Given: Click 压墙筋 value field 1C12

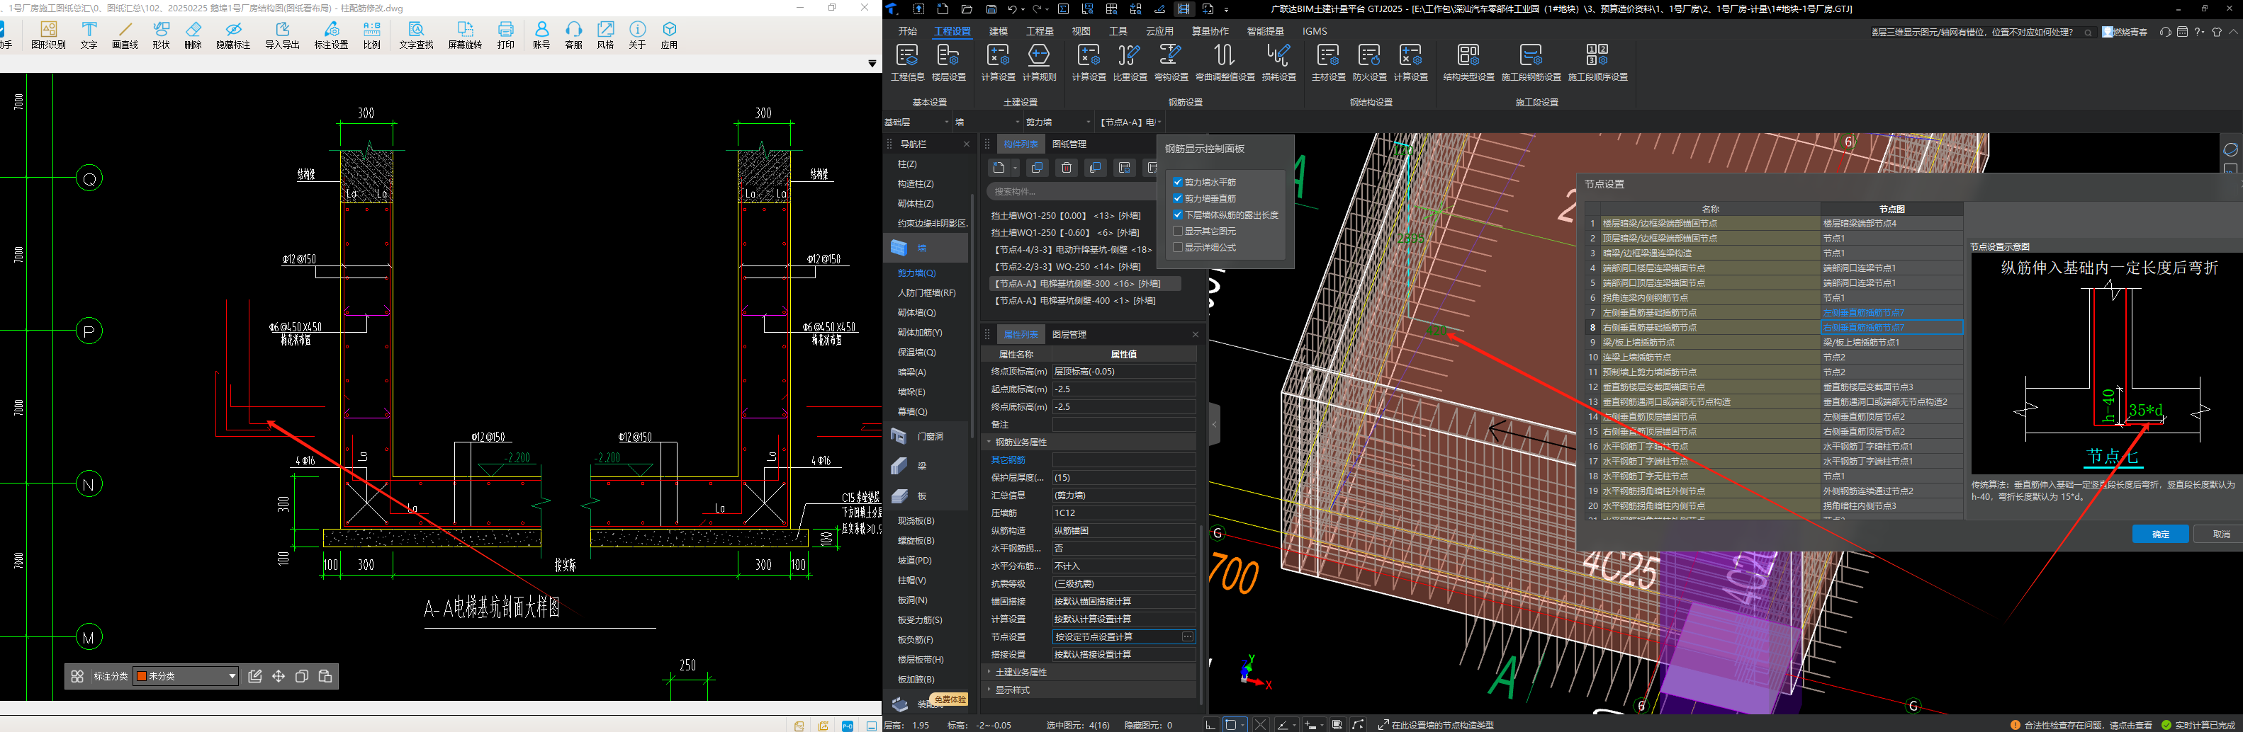Looking at the screenshot, I should (1123, 513).
